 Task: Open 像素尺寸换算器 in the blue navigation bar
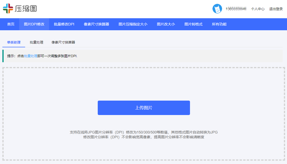pos(96,24)
